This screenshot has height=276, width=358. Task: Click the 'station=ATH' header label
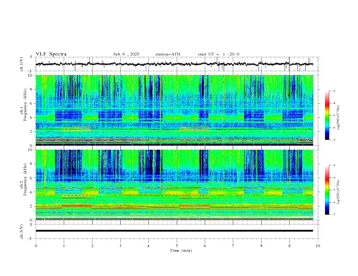coord(168,54)
